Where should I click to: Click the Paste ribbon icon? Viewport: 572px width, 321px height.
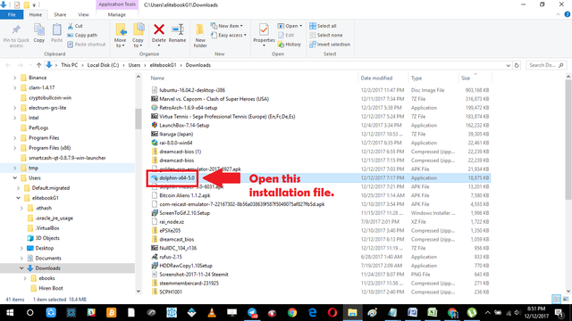pyautogui.click(x=56, y=29)
